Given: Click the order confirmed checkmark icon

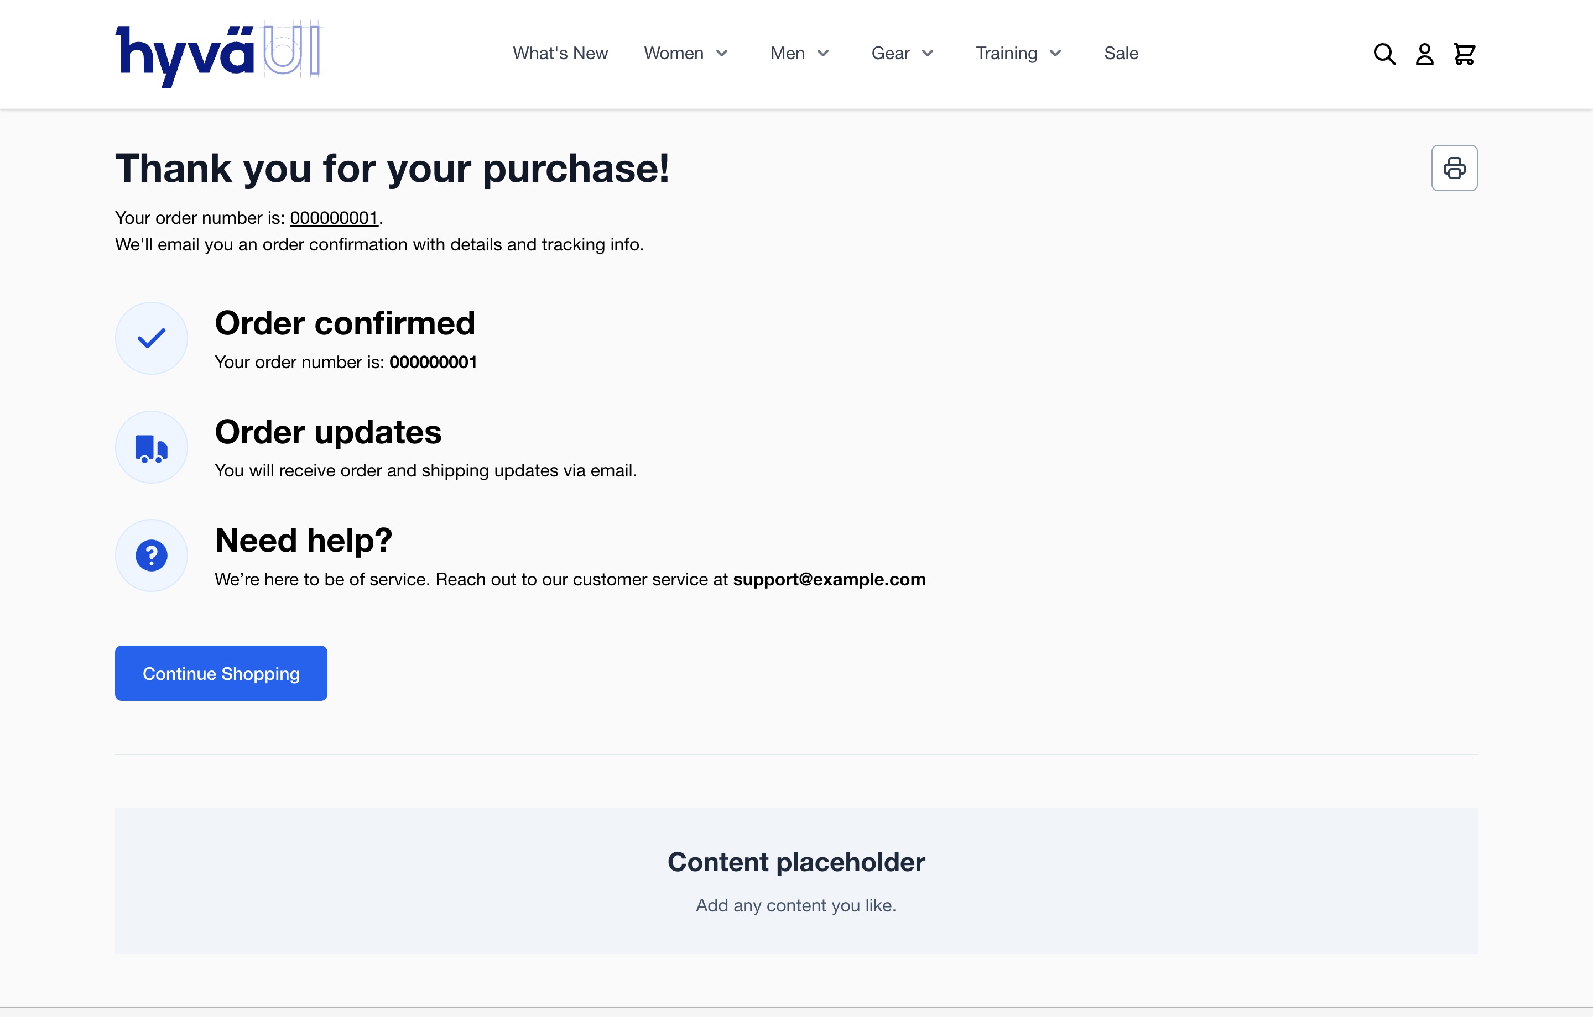Looking at the screenshot, I should 152,339.
